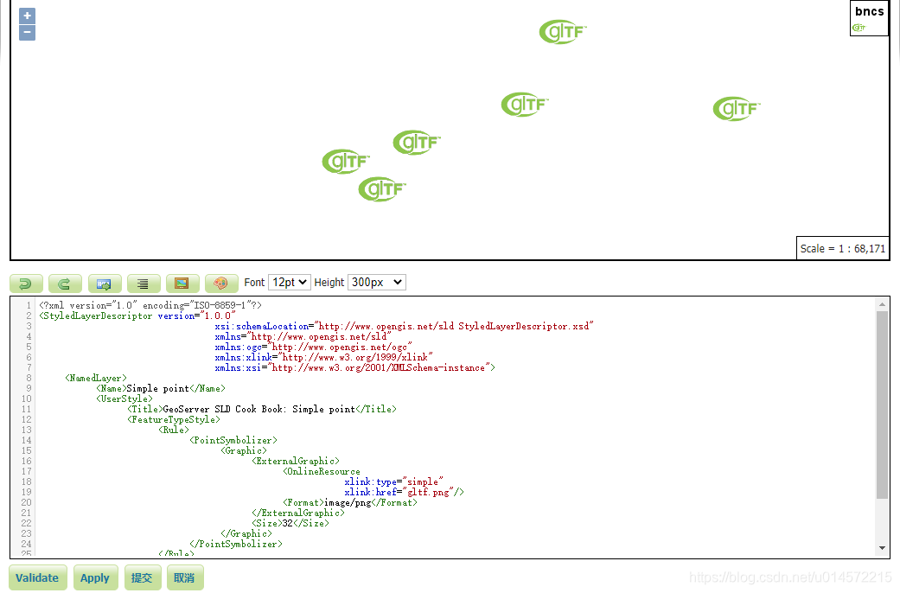Click the NamedLayer opening tag line
Image resolution: width=900 pixels, height=593 pixels.
(x=96, y=379)
